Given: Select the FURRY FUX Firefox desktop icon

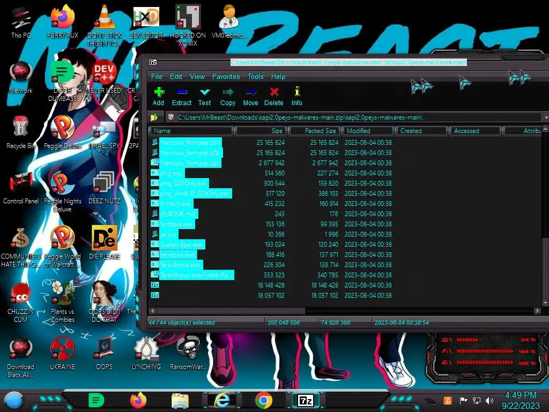Looking at the screenshot, I should (63, 21).
